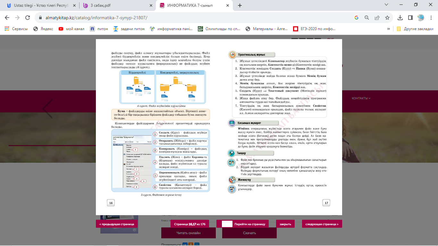Screen dimensions: 438x246
Task: Click the 'Практикалық жұмыс' heading
Action: 251,55
